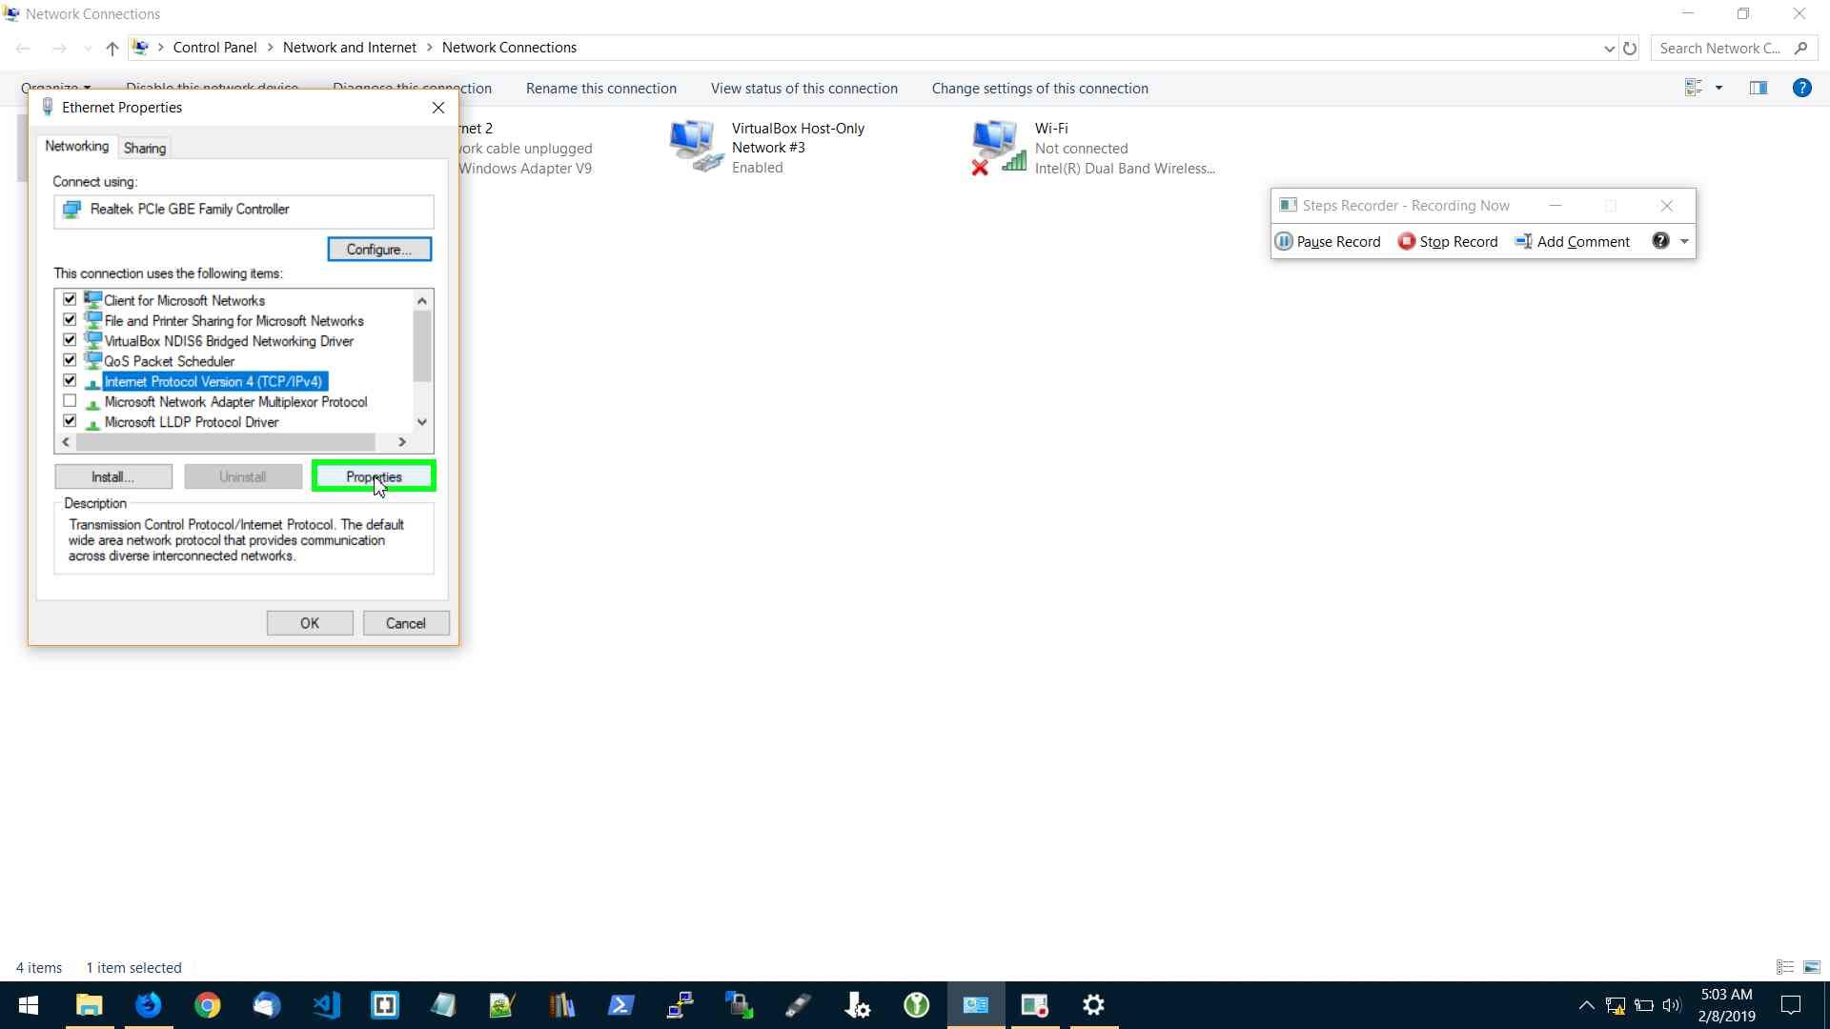Click the refresh address bar icon
Screen dimensions: 1830x1029
click(x=1630, y=48)
